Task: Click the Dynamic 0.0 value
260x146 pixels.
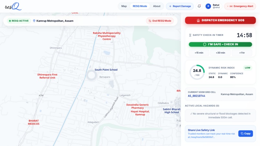Action: tap(220, 77)
